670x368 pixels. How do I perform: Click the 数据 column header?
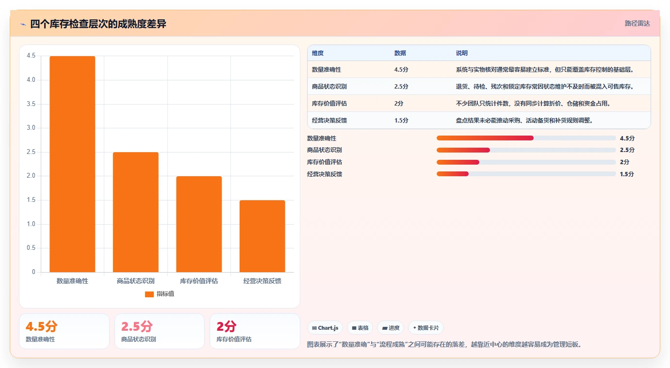click(400, 53)
